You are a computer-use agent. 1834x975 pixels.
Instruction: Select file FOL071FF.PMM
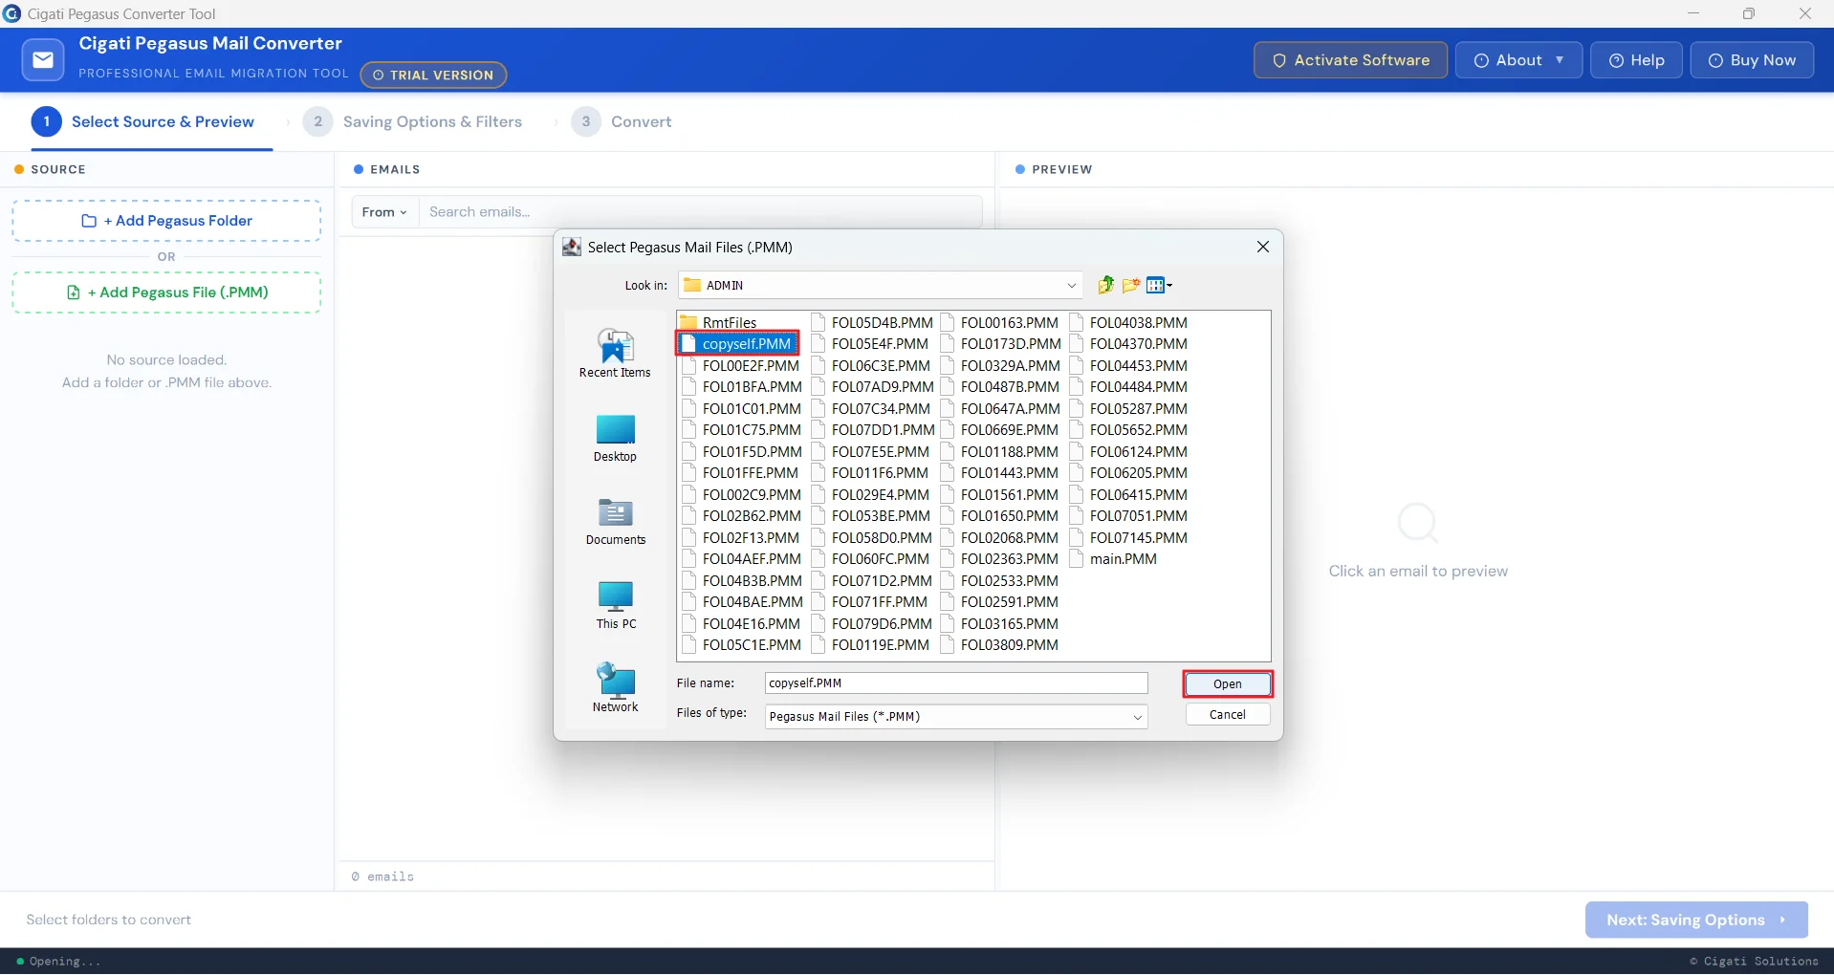click(x=869, y=602)
